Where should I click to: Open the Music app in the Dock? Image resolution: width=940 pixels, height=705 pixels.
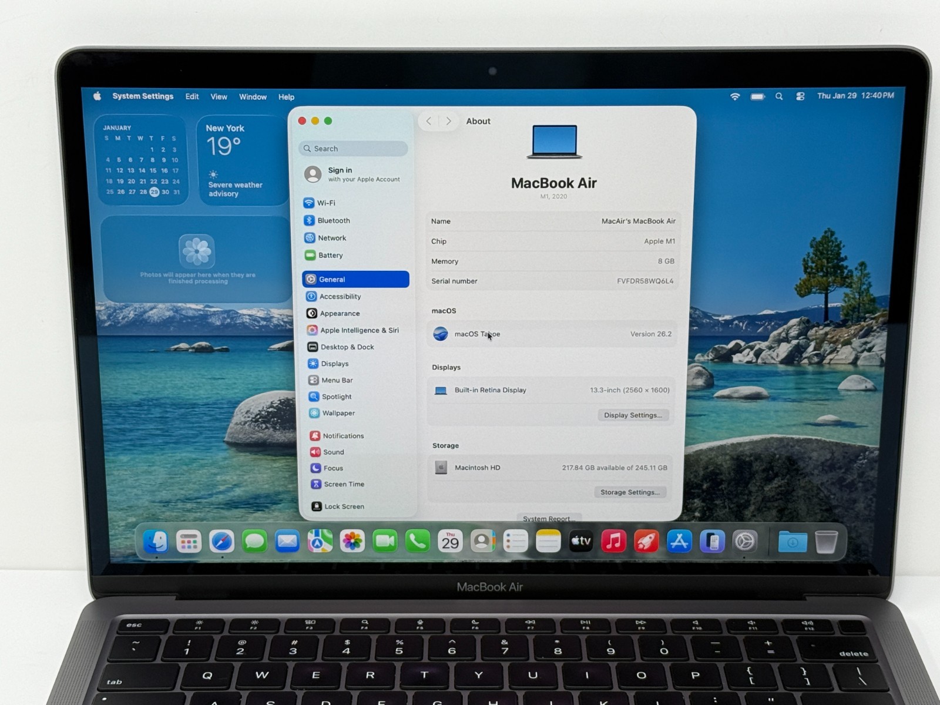click(613, 542)
